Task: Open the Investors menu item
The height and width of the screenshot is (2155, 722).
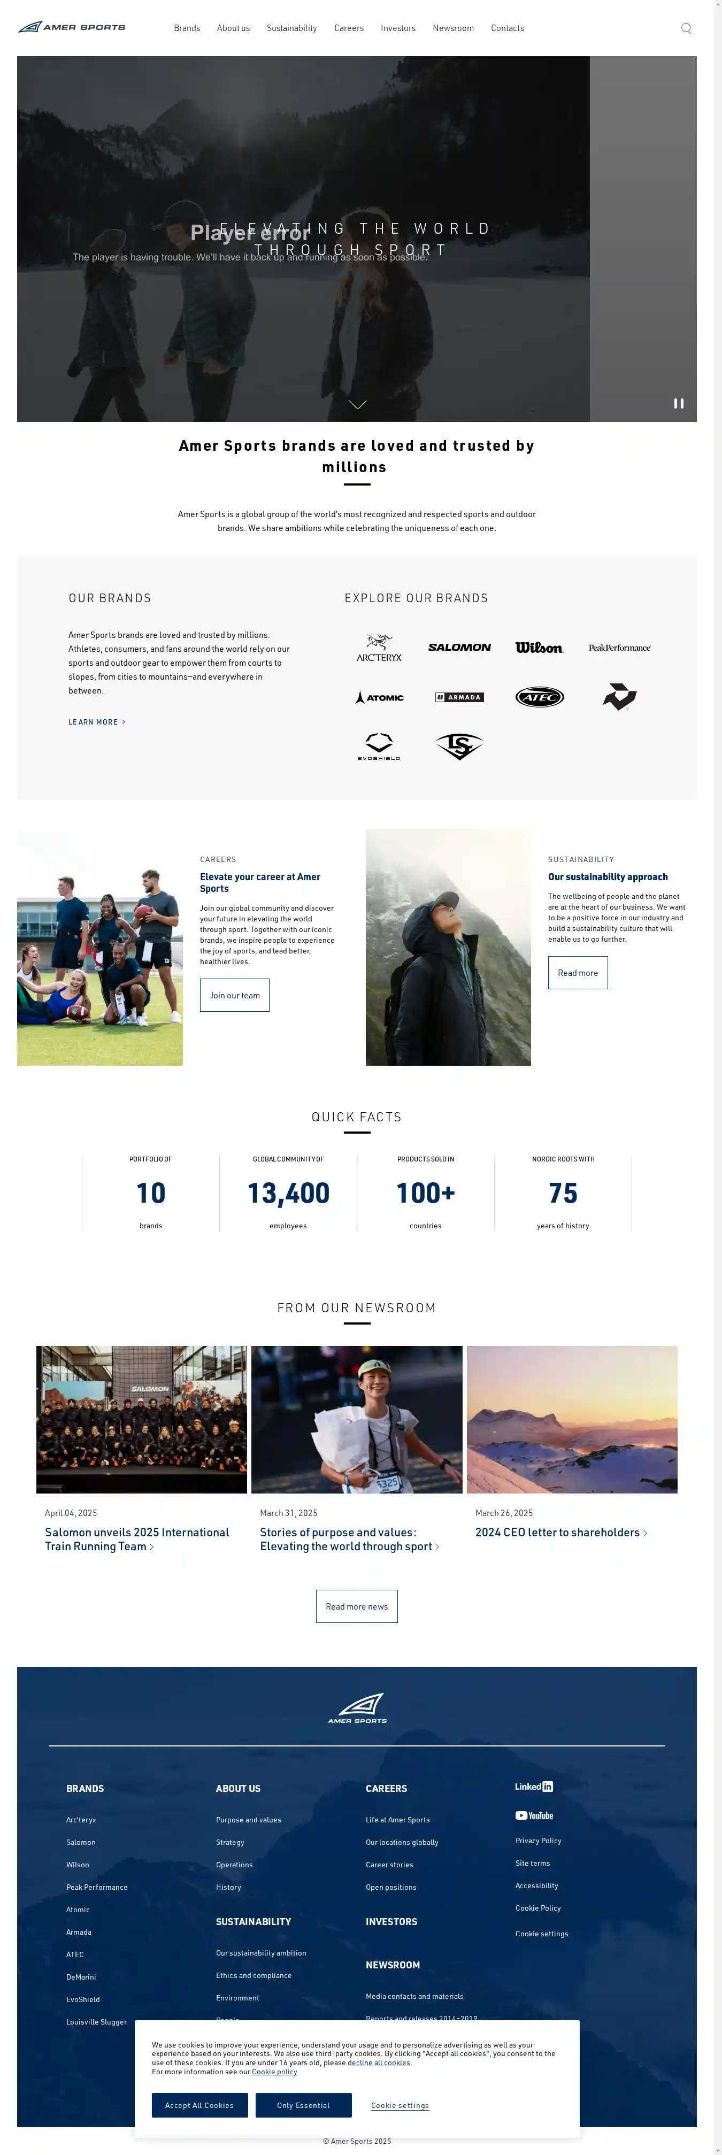Action: [398, 28]
